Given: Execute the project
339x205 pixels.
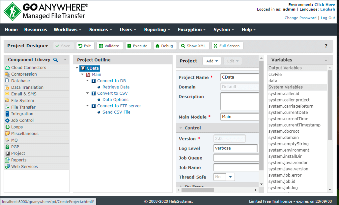Looking at the screenshot, I should (x=138, y=46).
